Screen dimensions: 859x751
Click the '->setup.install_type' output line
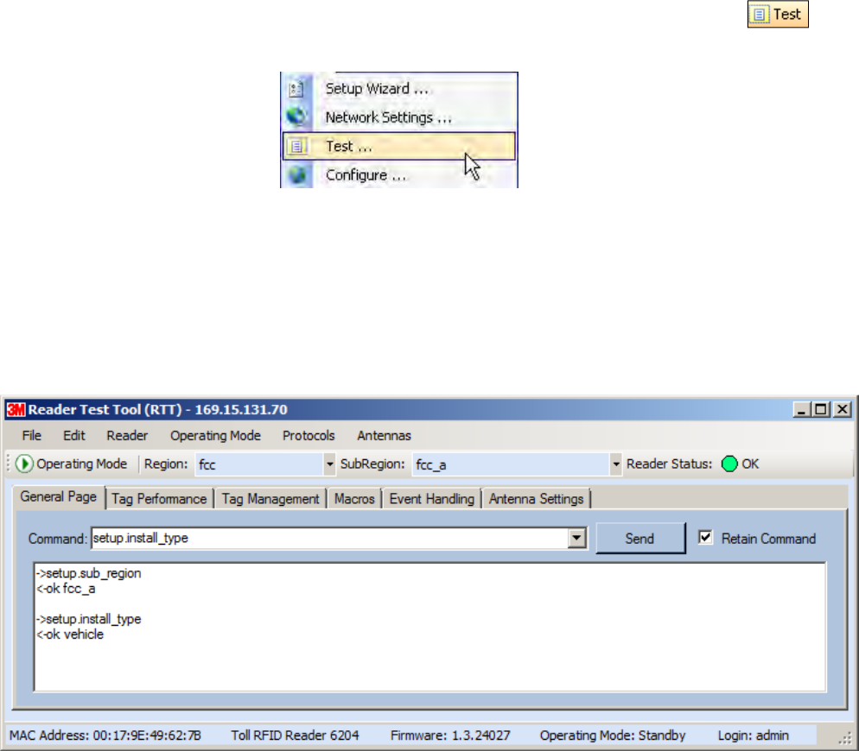point(89,619)
